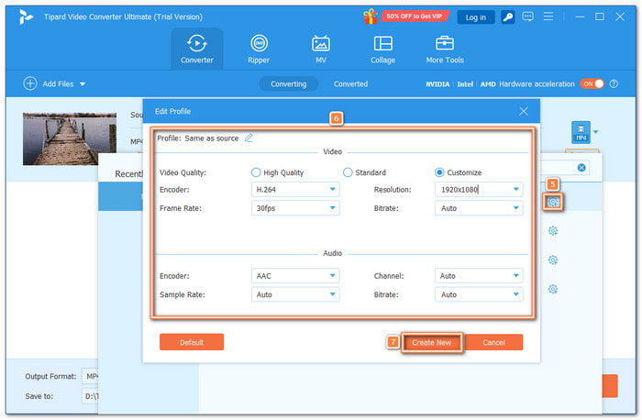Select Standard video quality
Viewport: 642px width, 420px height.
point(348,172)
